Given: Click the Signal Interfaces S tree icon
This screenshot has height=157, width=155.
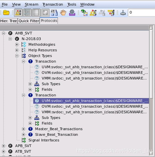Looking at the screenshot, I should point(24,140).
